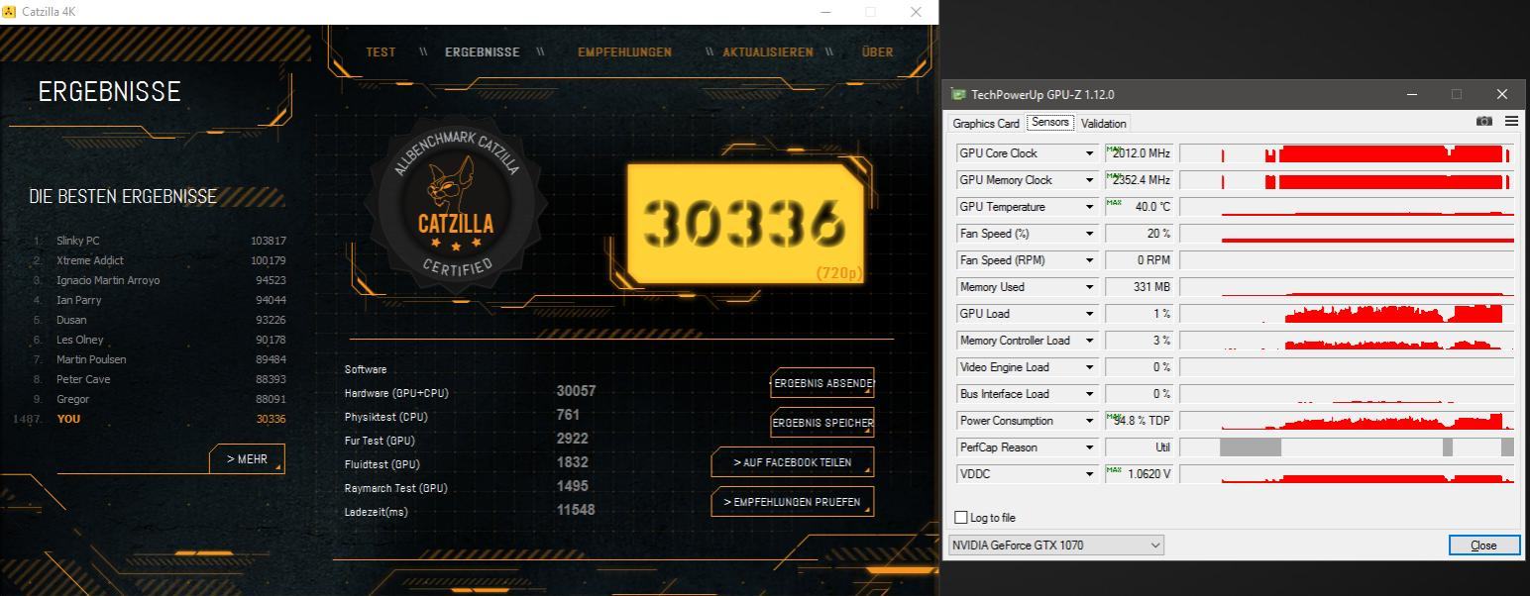Click the Close button in GPU-Z
Viewport: 1530px width, 596px height.
[x=1483, y=546]
